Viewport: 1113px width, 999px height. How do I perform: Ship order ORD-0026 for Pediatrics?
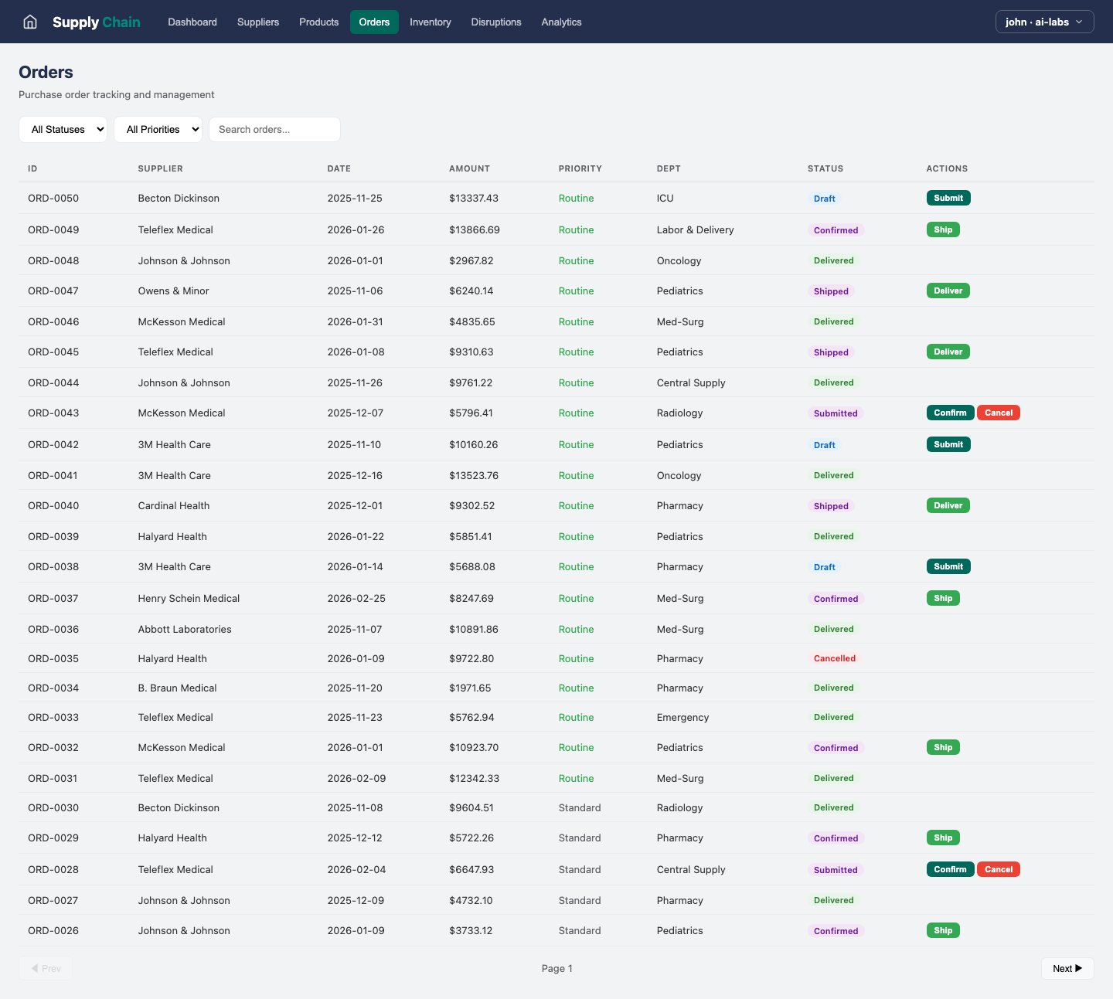point(943,930)
